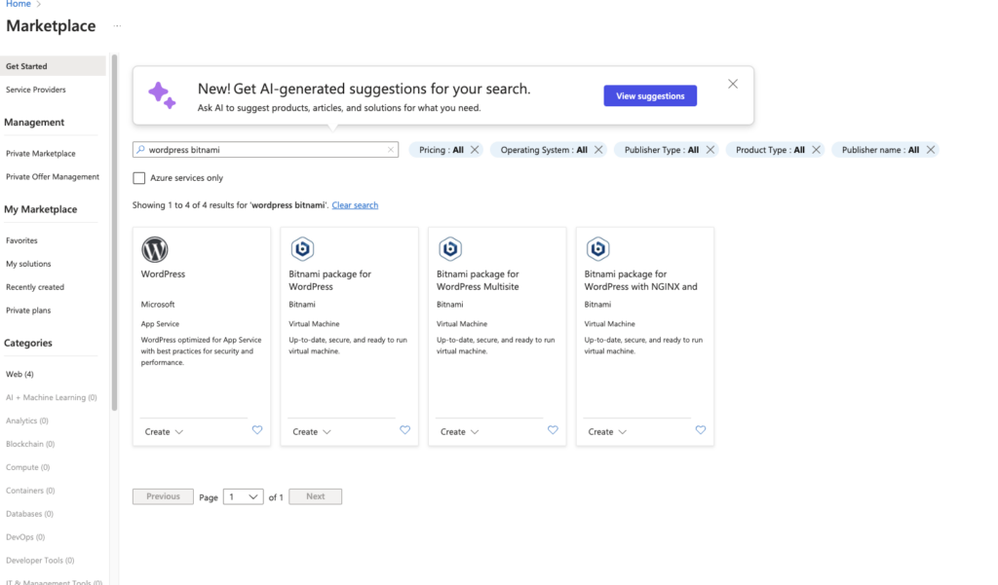Select the Blockchain (0) category
The image size is (998, 585).
point(30,444)
